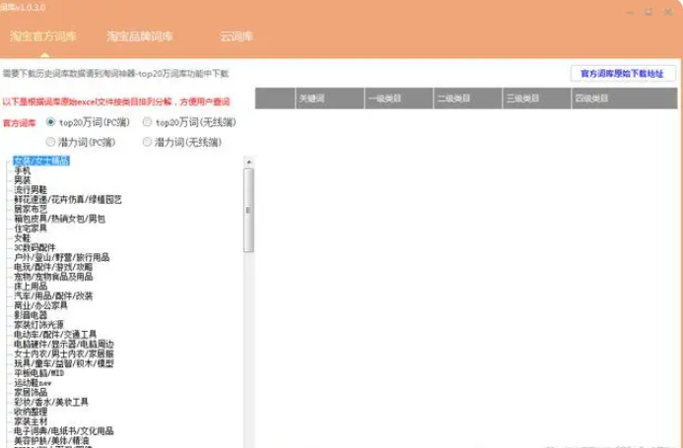Open the 淘宝品牌词库 tab

139,36
